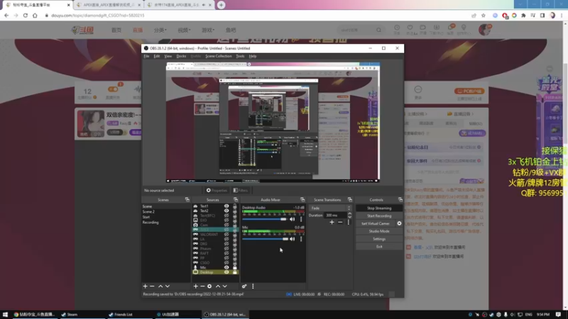This screenshot has height=319, width=568.
Task: Mute Desktop Audio speaker icon
Action: 293,219
